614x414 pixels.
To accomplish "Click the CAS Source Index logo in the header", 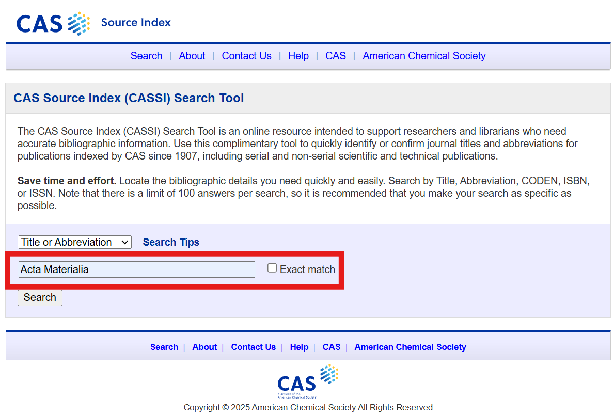I will 93,23.
